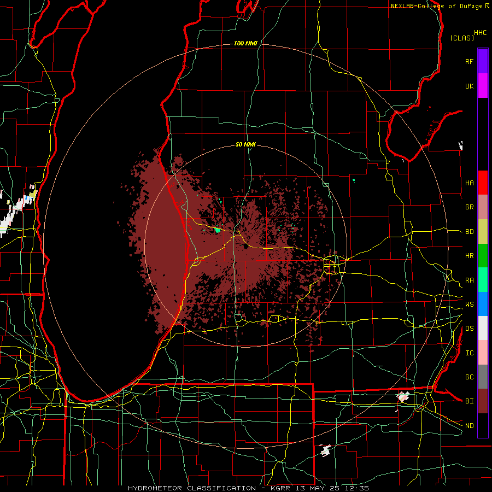Viewport: 492px width, 492px height.
Task: Click the BD legend label
Action: click(469, 232)
